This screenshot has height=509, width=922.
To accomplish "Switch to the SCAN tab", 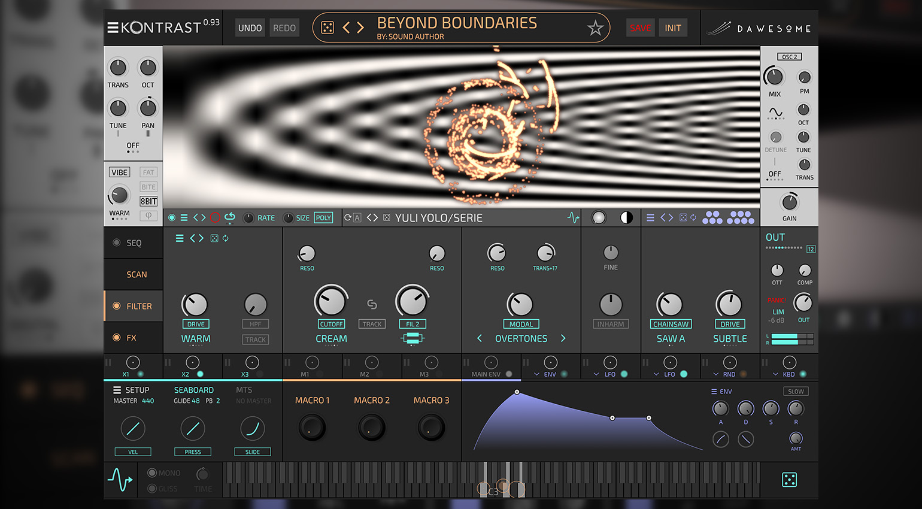I will pyautogui.click(x=137, y=274).
